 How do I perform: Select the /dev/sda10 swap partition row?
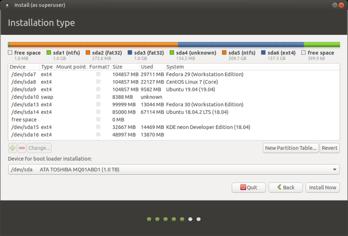[x=130, y=97]
